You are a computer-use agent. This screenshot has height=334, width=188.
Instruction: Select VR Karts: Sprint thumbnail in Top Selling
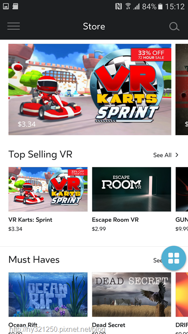pyautogui.click(x=48, y=189)
